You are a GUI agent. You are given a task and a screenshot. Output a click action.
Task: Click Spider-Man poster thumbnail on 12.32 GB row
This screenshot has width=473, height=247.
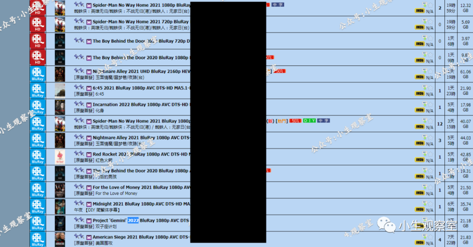pos(60,8)
